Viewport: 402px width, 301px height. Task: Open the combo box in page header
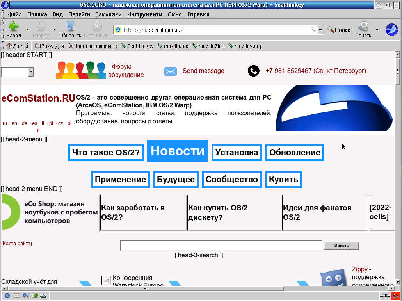17,72
